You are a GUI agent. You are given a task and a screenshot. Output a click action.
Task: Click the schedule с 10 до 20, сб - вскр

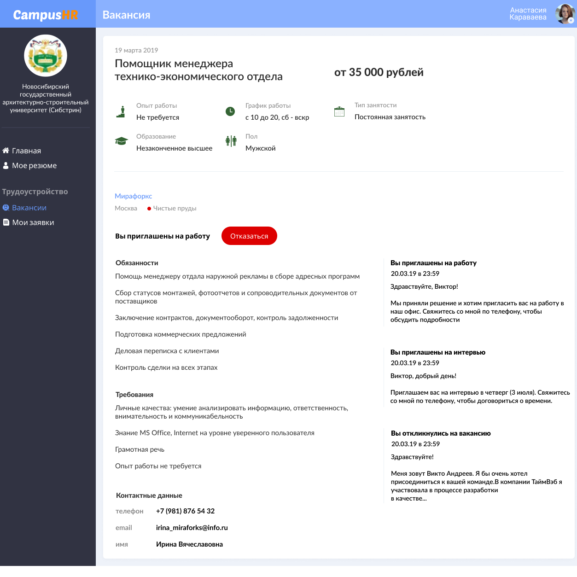[x=277, y=117]
